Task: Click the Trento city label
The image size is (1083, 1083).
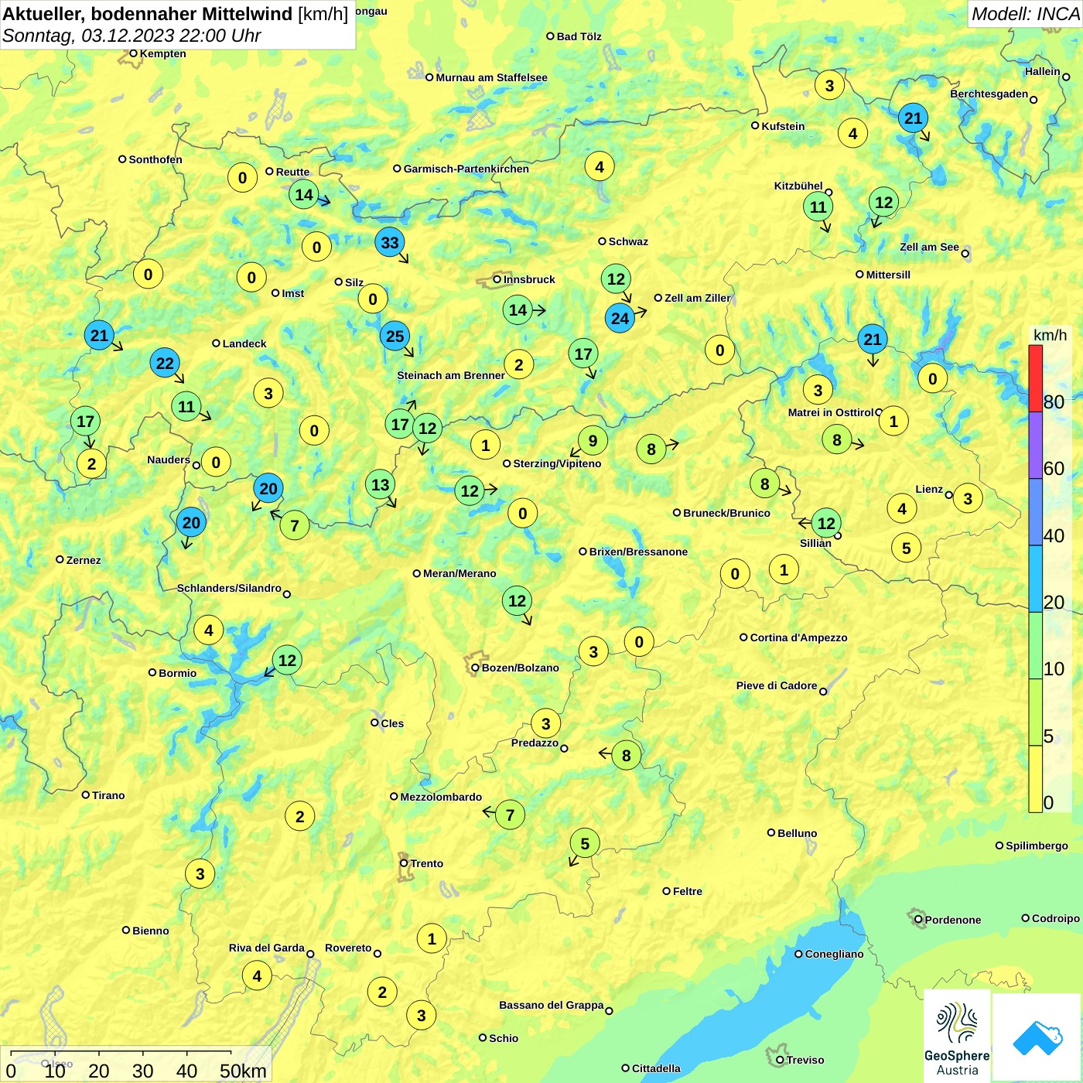Action: point(427,863)
